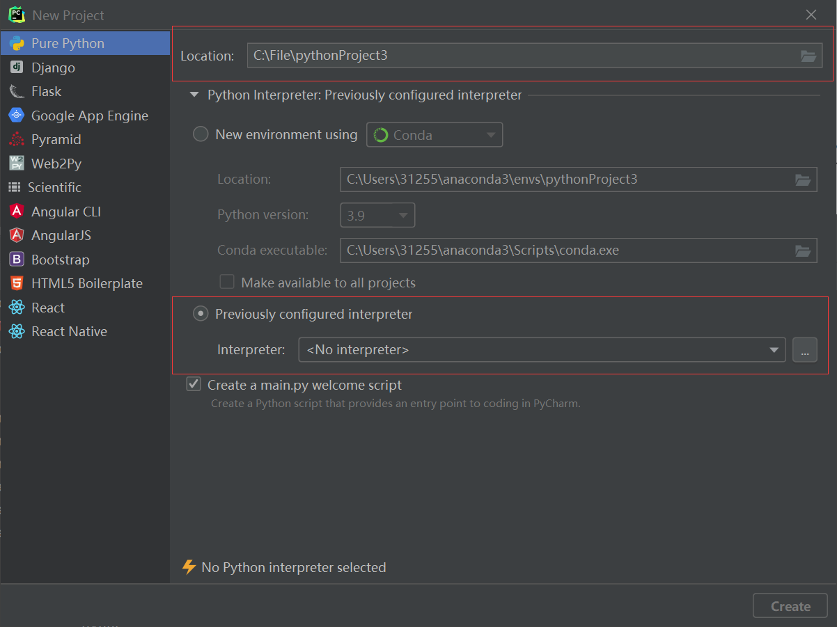837x627 pixels.
Task: Click React Native label in list
Action: point(70,331)
